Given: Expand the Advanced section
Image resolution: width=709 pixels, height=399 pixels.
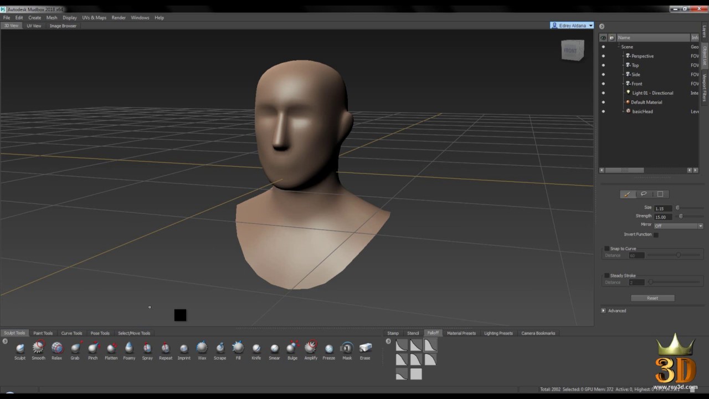Looking at the screenshot, I should 603,311.
